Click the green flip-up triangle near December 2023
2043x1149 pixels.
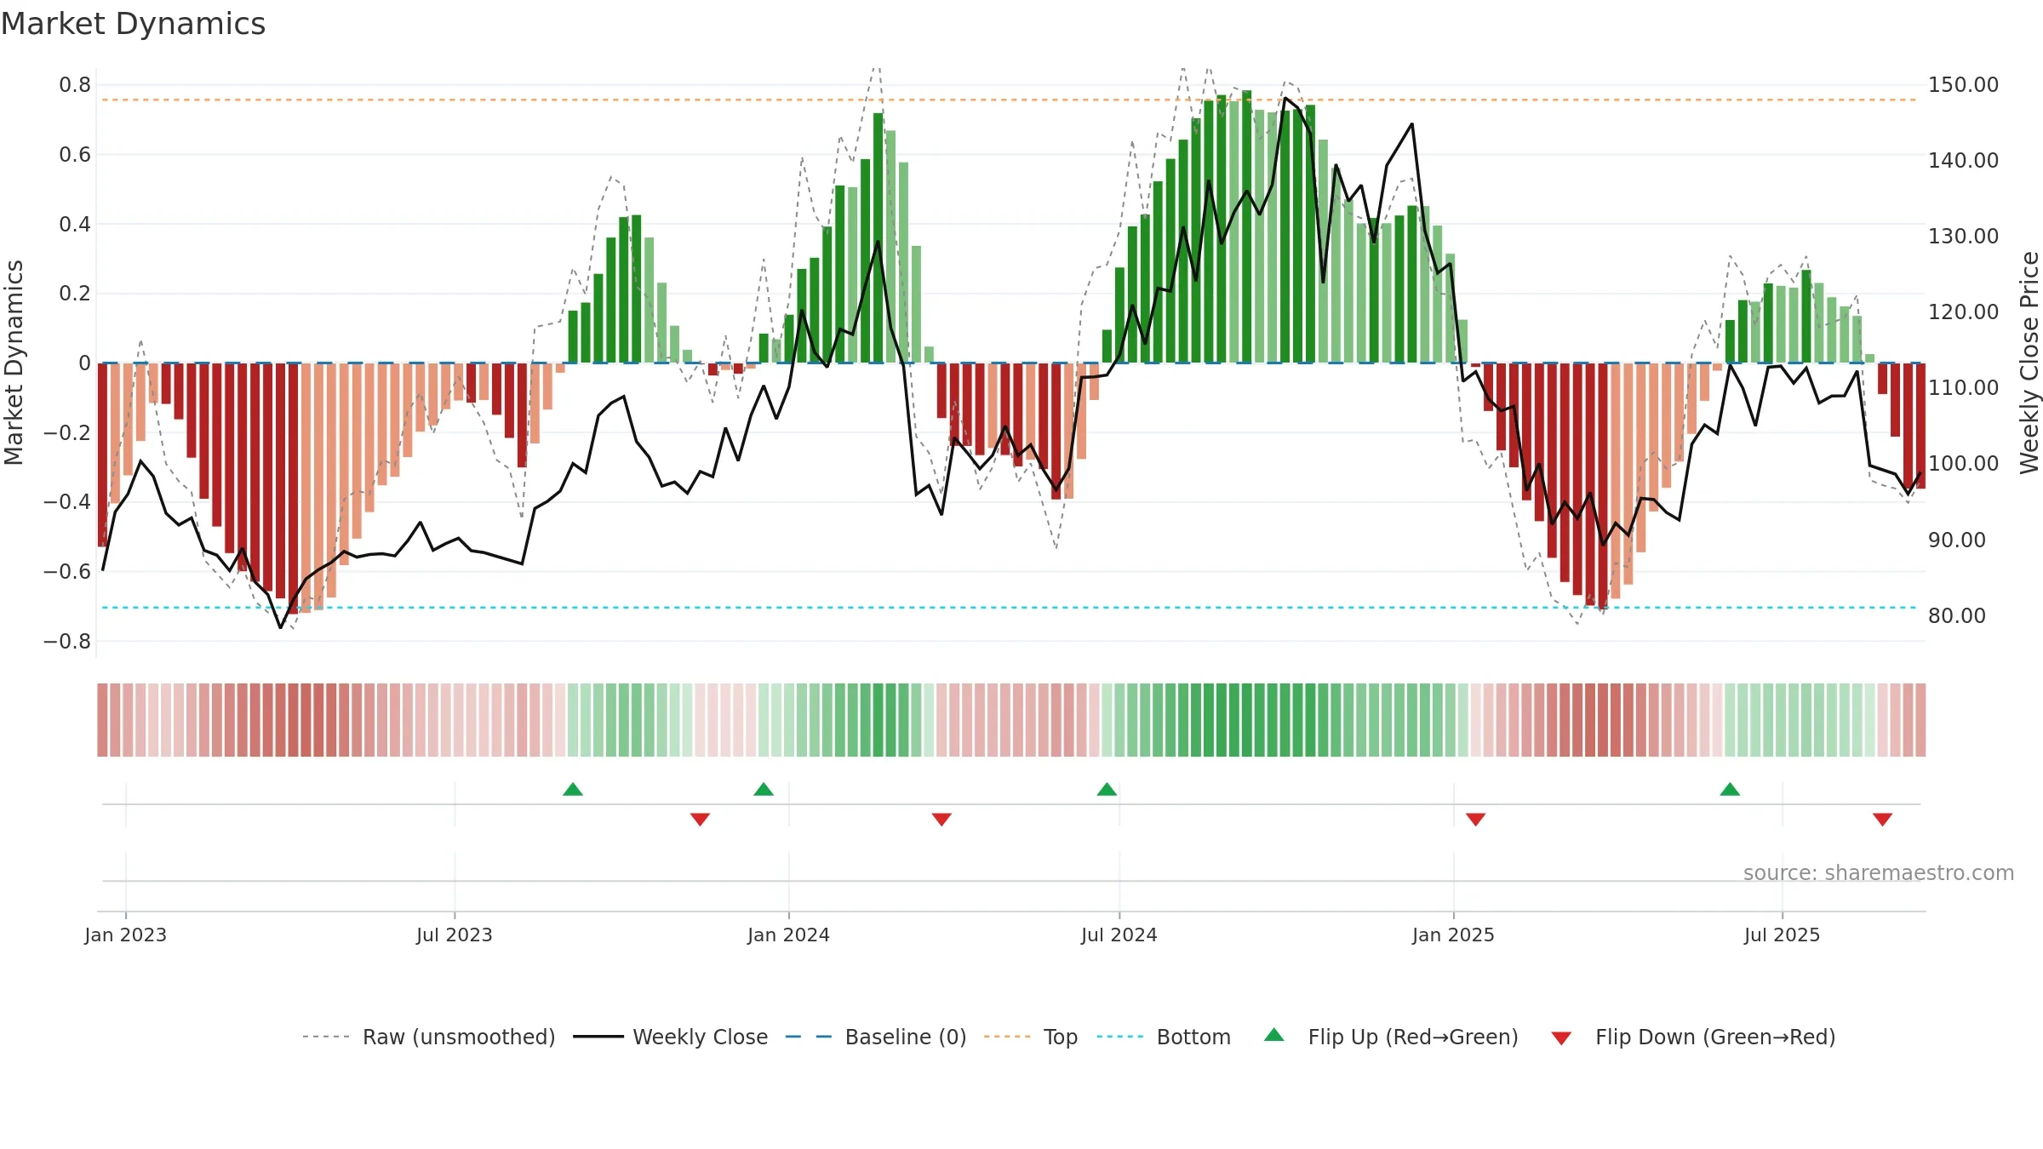click(x=764, y=789)
